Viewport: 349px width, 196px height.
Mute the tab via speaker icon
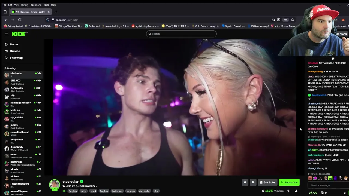pyautogui.click(x=17, y=12)
